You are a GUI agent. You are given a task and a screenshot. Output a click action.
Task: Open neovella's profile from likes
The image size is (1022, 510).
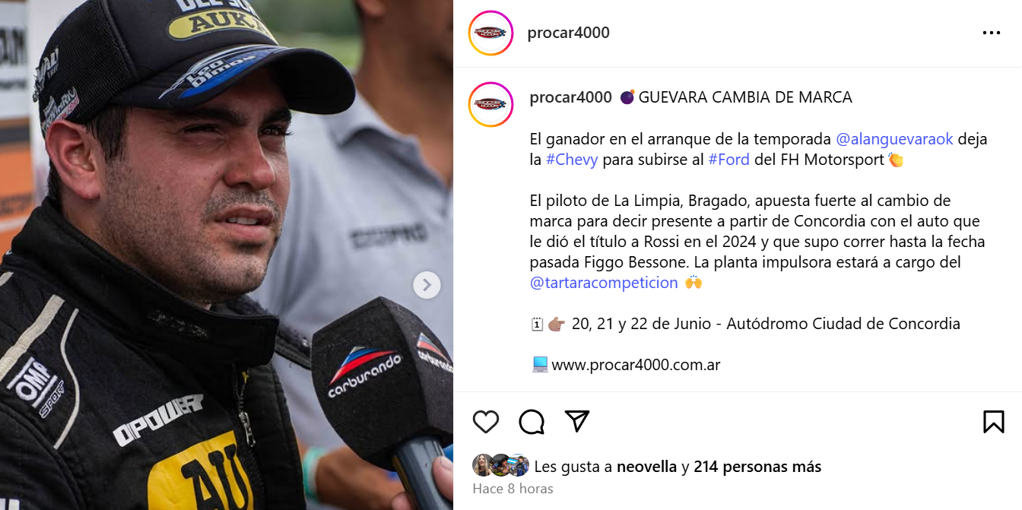click(646, 467)
